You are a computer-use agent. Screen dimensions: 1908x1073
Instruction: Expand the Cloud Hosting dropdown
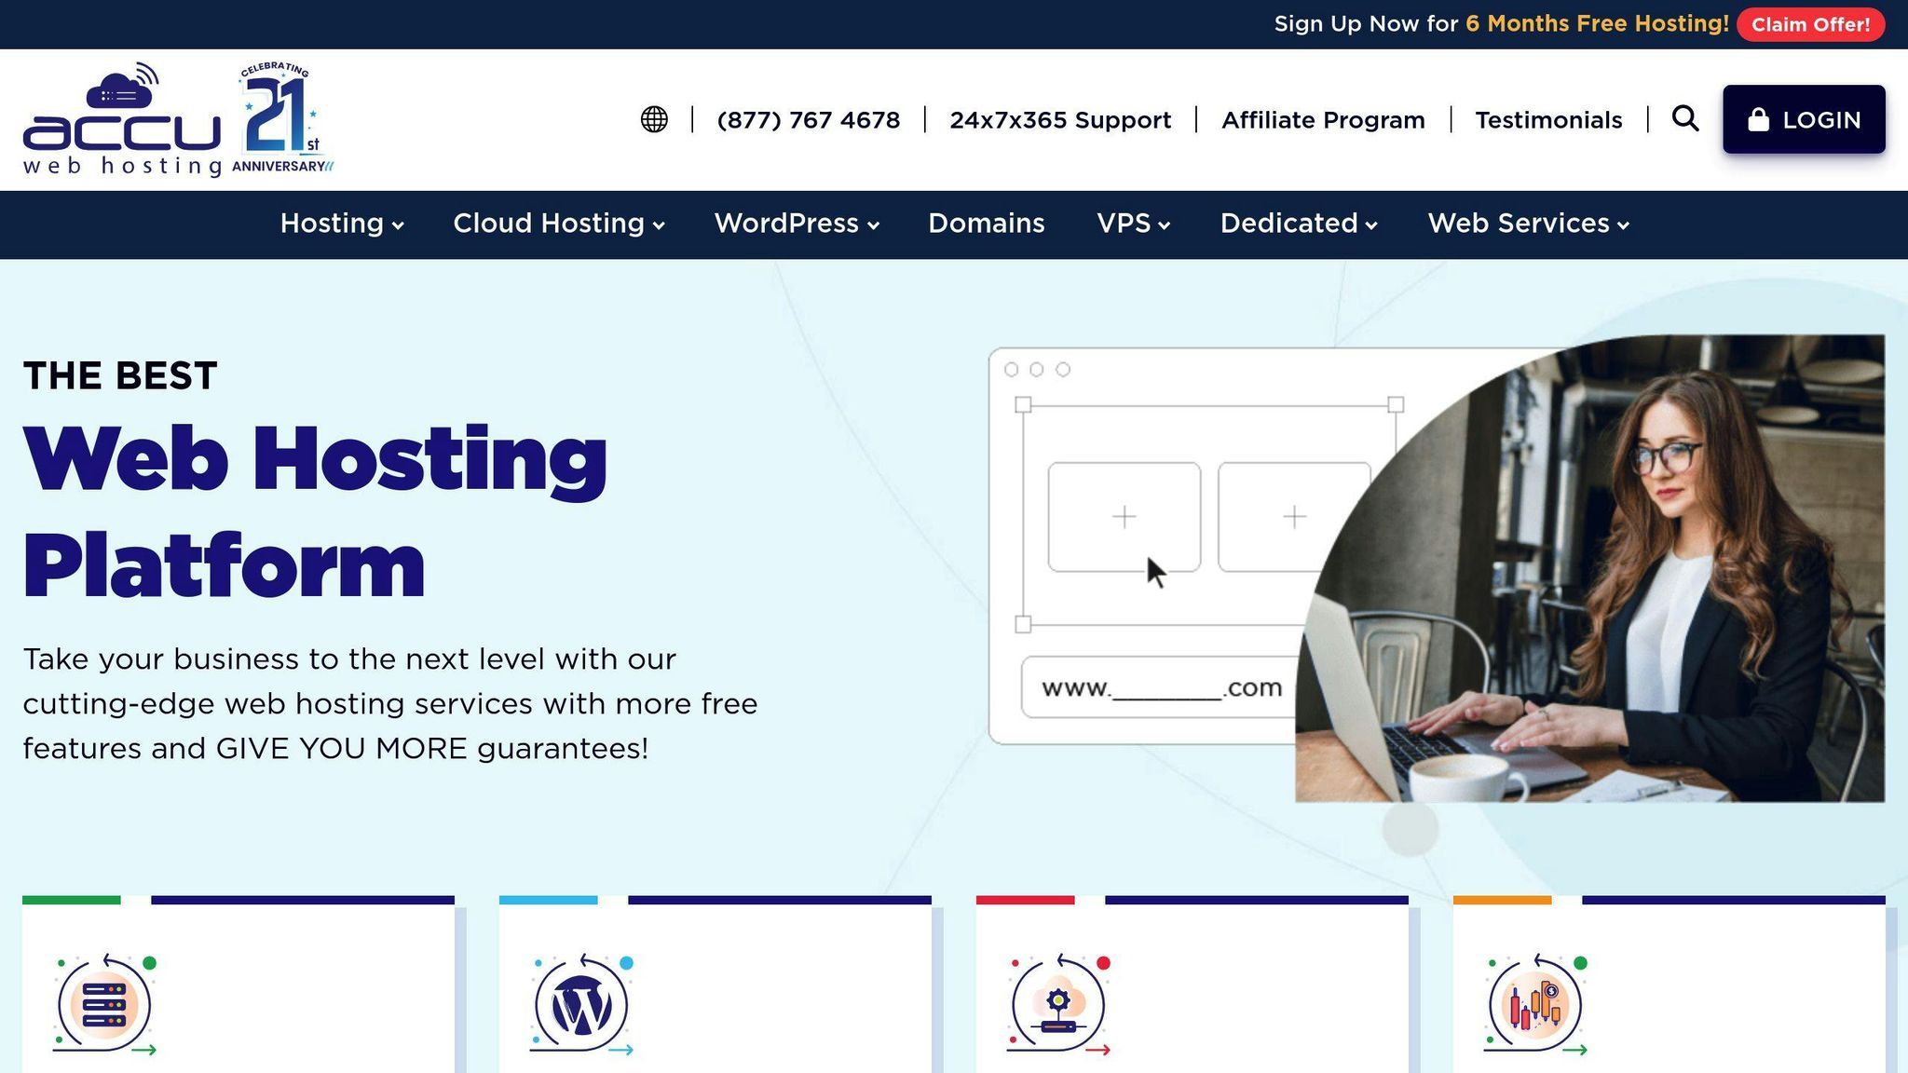click(559, 224)
